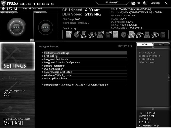Select the legacy USB floppy boot icon
Screen dimensions: 171x128
[x=155, y=34]
